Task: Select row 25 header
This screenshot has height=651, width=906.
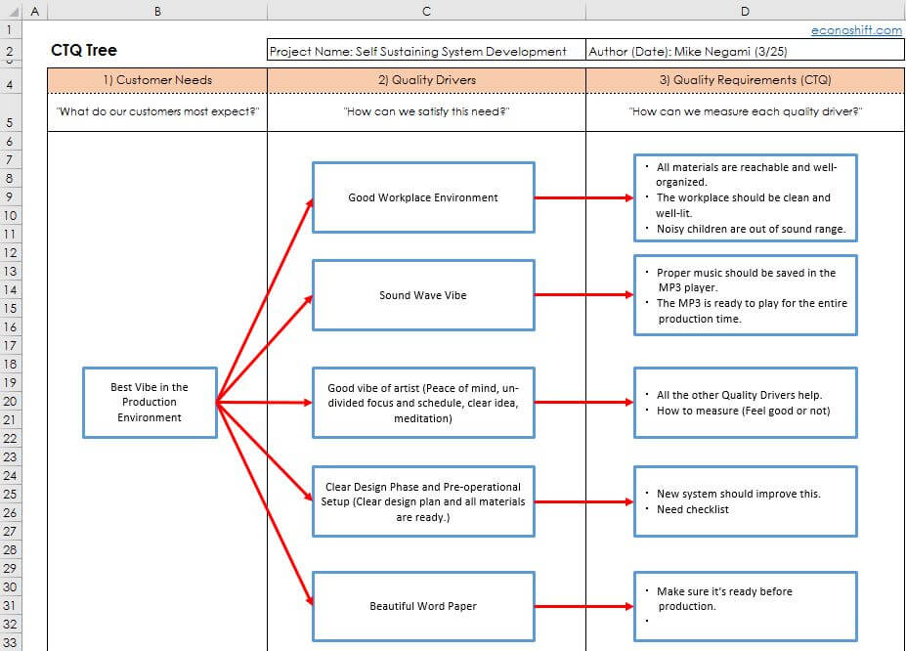Action: [x=11, y=494]
